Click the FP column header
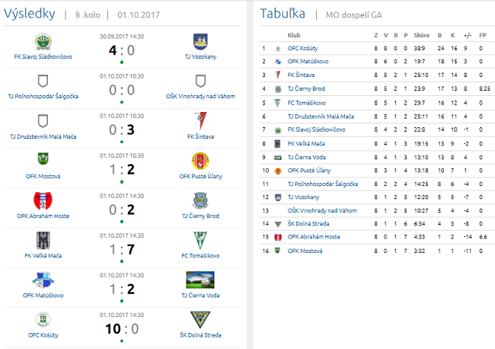The image size is (495, 349). pyautogui.click(x=484, y=35)
